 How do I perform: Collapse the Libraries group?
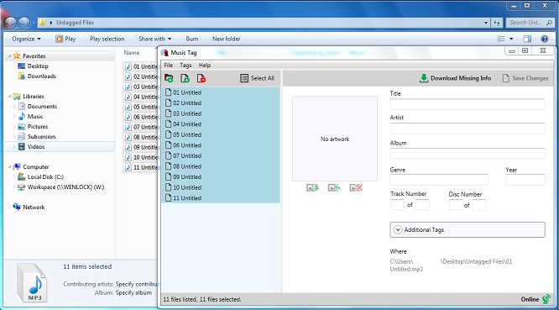pos(9,97)
